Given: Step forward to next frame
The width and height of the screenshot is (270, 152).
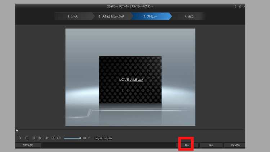Looking at the screenshot, I should pyautogui.click(x=40, y=138).
